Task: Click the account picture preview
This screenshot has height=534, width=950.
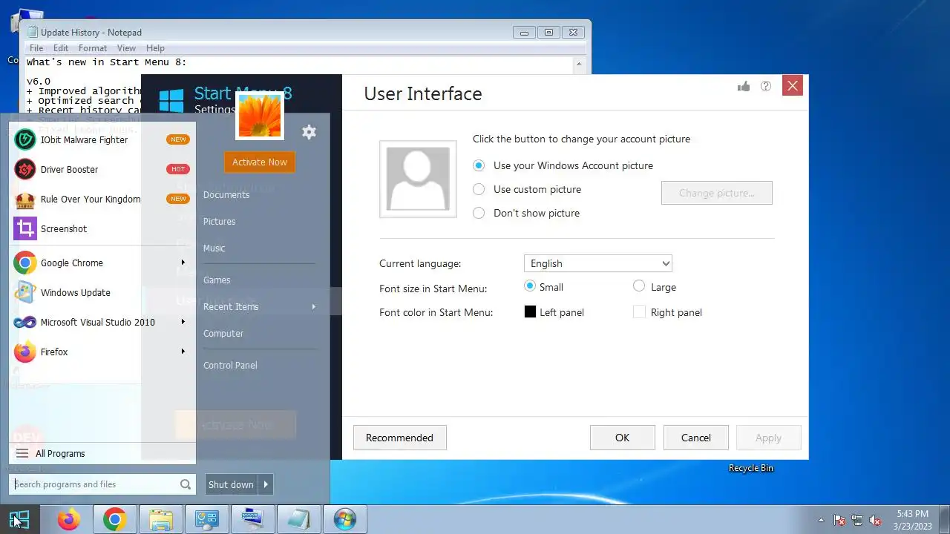Action: (x=418, y=179)
